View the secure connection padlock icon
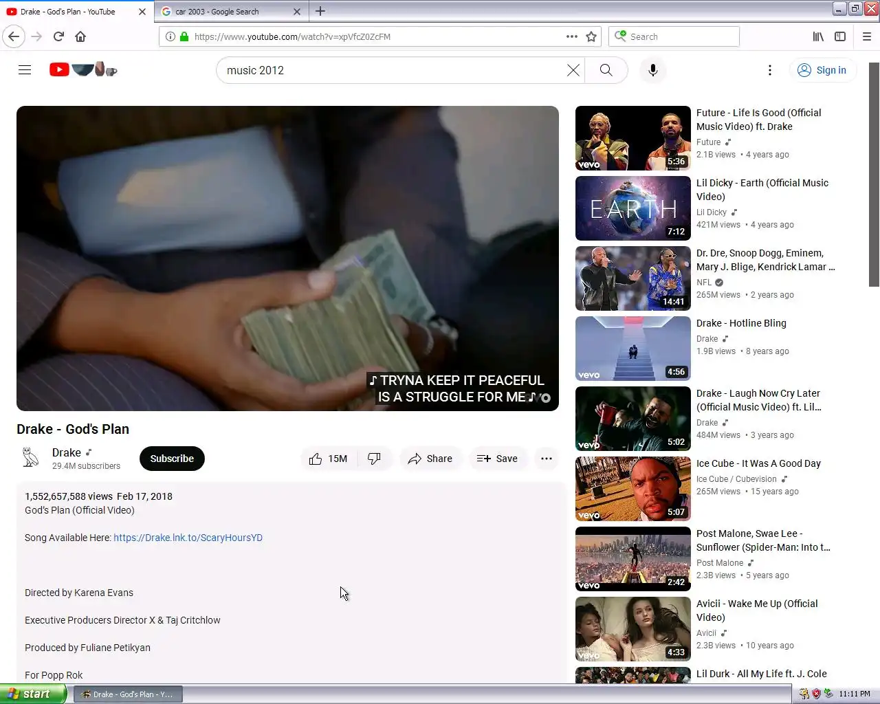The width and height of the screenshot is (880, 704). [184, 36]
